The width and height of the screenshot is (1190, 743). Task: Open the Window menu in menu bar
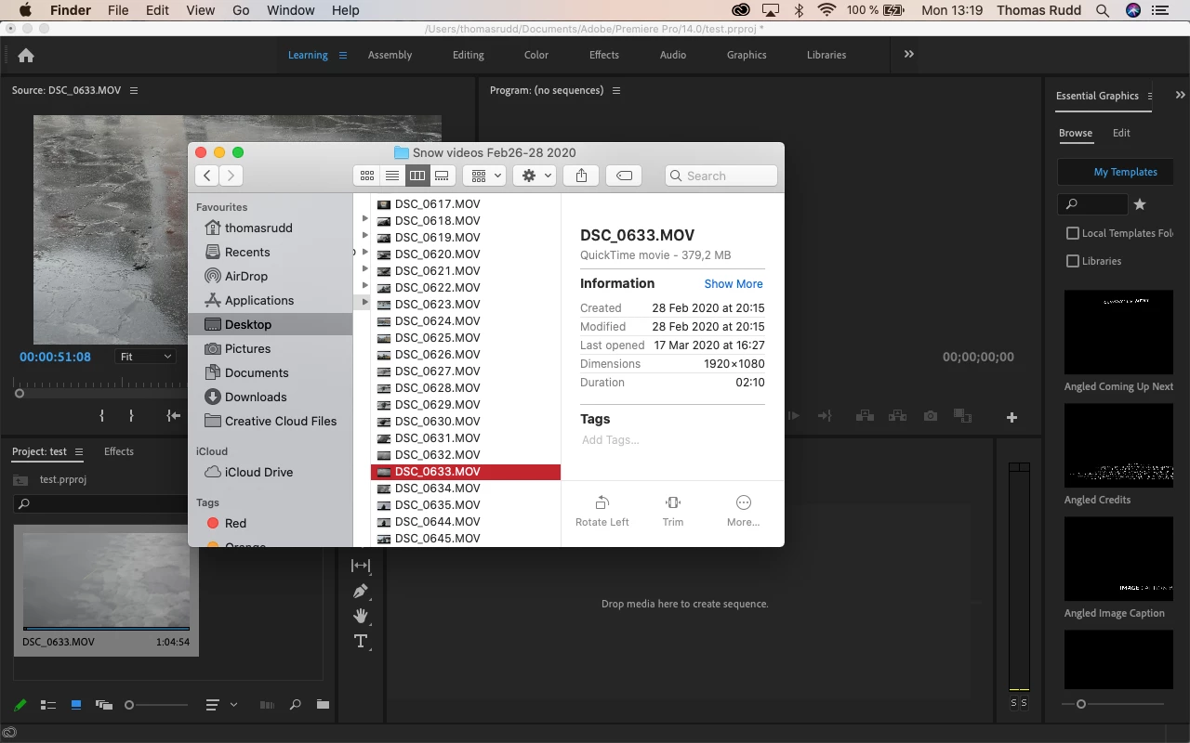point(290,10)
